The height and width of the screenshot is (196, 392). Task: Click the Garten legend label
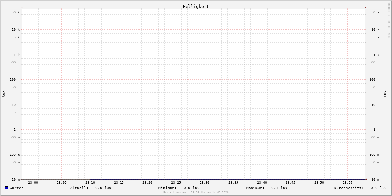[16, 188]
